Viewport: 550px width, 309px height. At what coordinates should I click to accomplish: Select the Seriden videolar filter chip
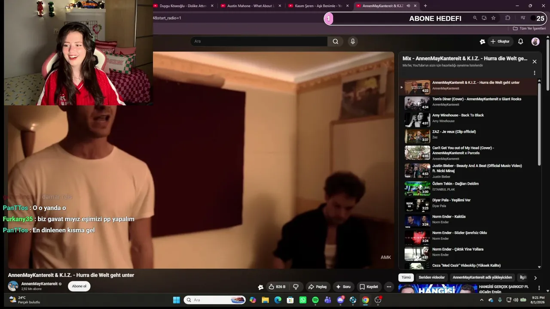(432, 278)
